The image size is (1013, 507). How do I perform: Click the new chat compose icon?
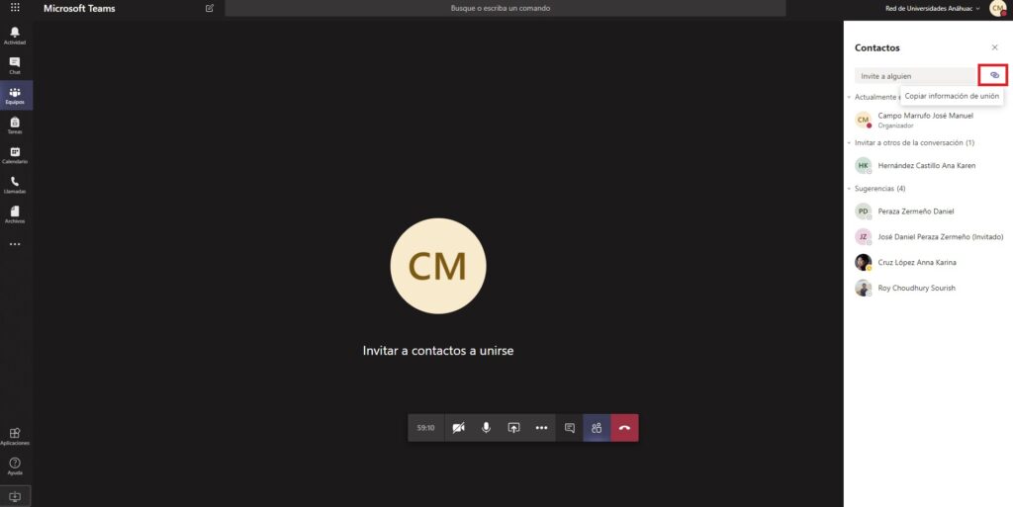(x=210, y=8)
